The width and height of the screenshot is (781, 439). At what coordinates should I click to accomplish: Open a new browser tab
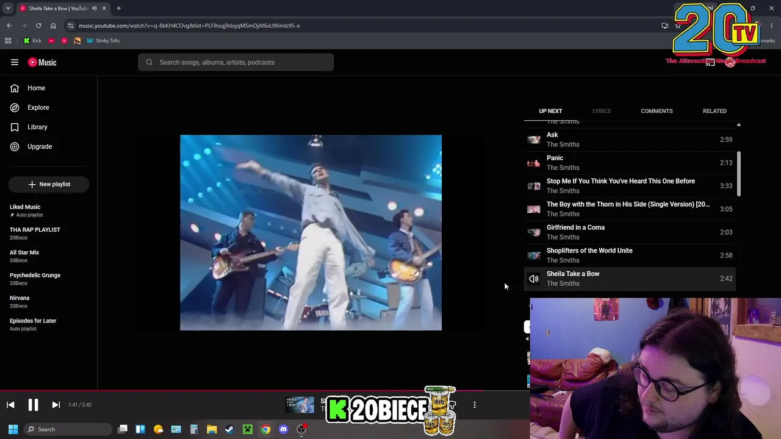point(118,8)
